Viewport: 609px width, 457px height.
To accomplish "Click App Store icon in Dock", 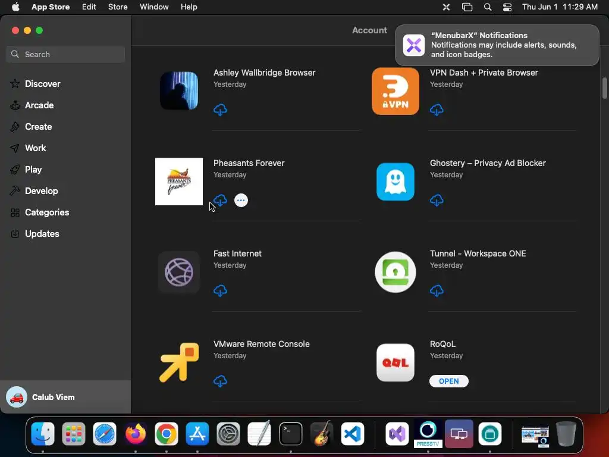I will coord(197,434).
